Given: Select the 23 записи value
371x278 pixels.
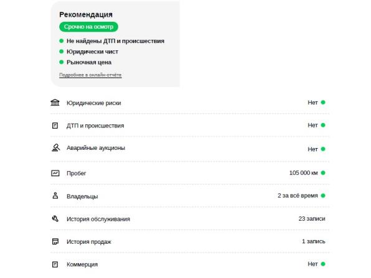Looking at the screenshot, I should pos(312,219).
